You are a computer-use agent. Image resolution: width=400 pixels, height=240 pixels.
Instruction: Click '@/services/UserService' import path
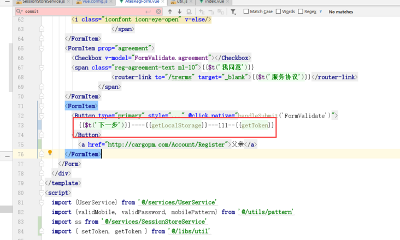[x=178, y=202]
